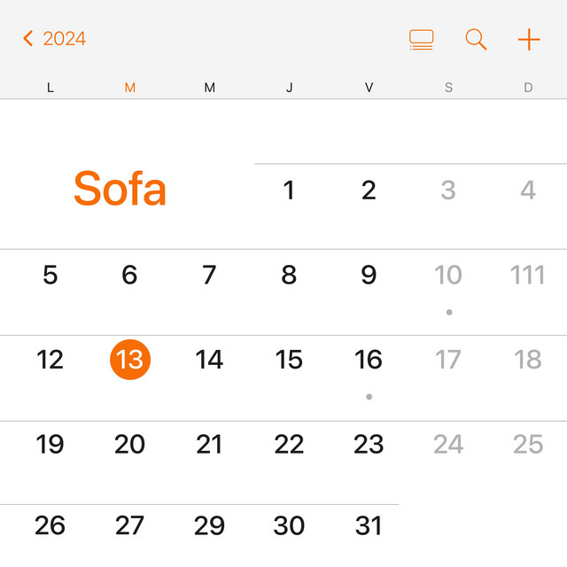The width and height of the screenshot is (567, 567).
Task: Choose day 31 in the grid
Action: (369, 525)
